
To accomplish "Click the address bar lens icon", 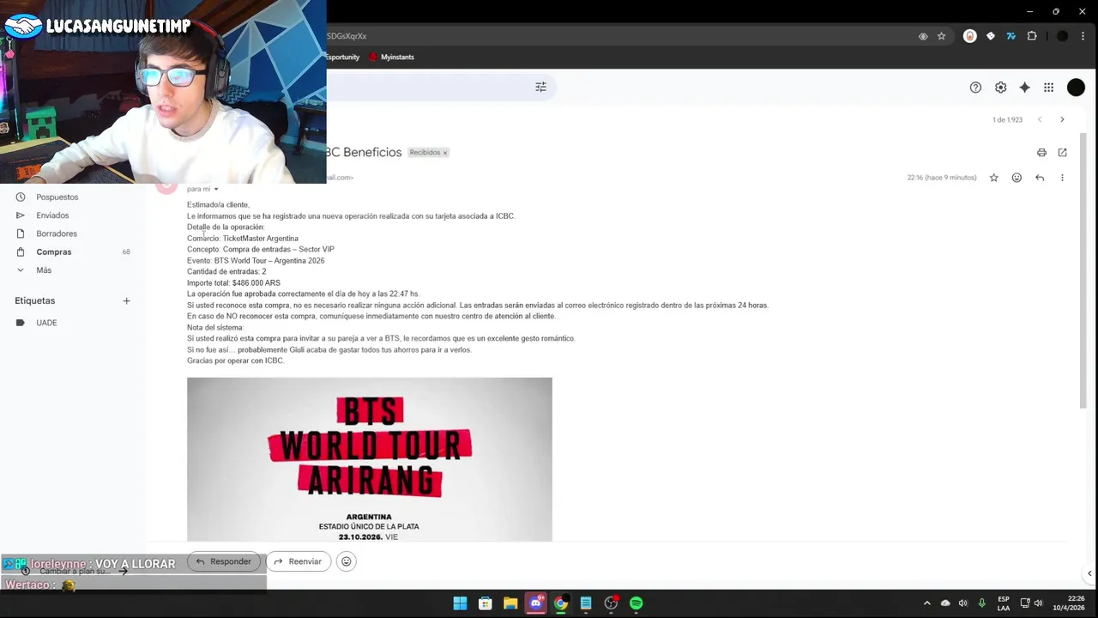I will coord(923,36).
